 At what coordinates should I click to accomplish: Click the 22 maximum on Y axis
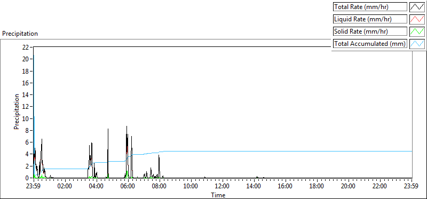pyautogui.click(x=26, y=47)
